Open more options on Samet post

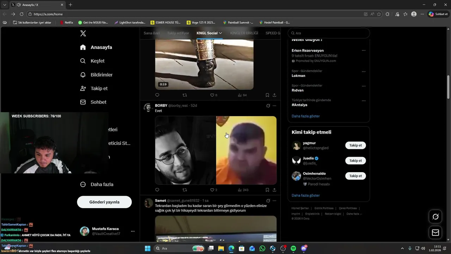coord(274,201)
